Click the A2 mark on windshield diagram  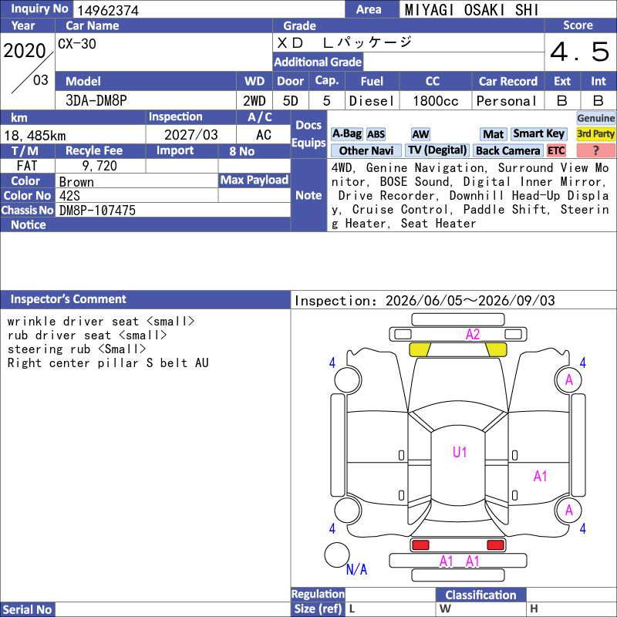(473, 335)
